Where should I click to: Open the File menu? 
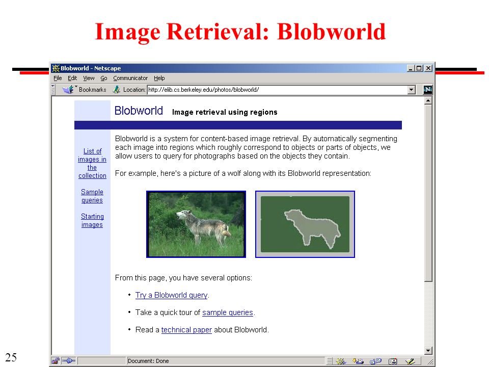pyautogui.click(x=58, y=78)
